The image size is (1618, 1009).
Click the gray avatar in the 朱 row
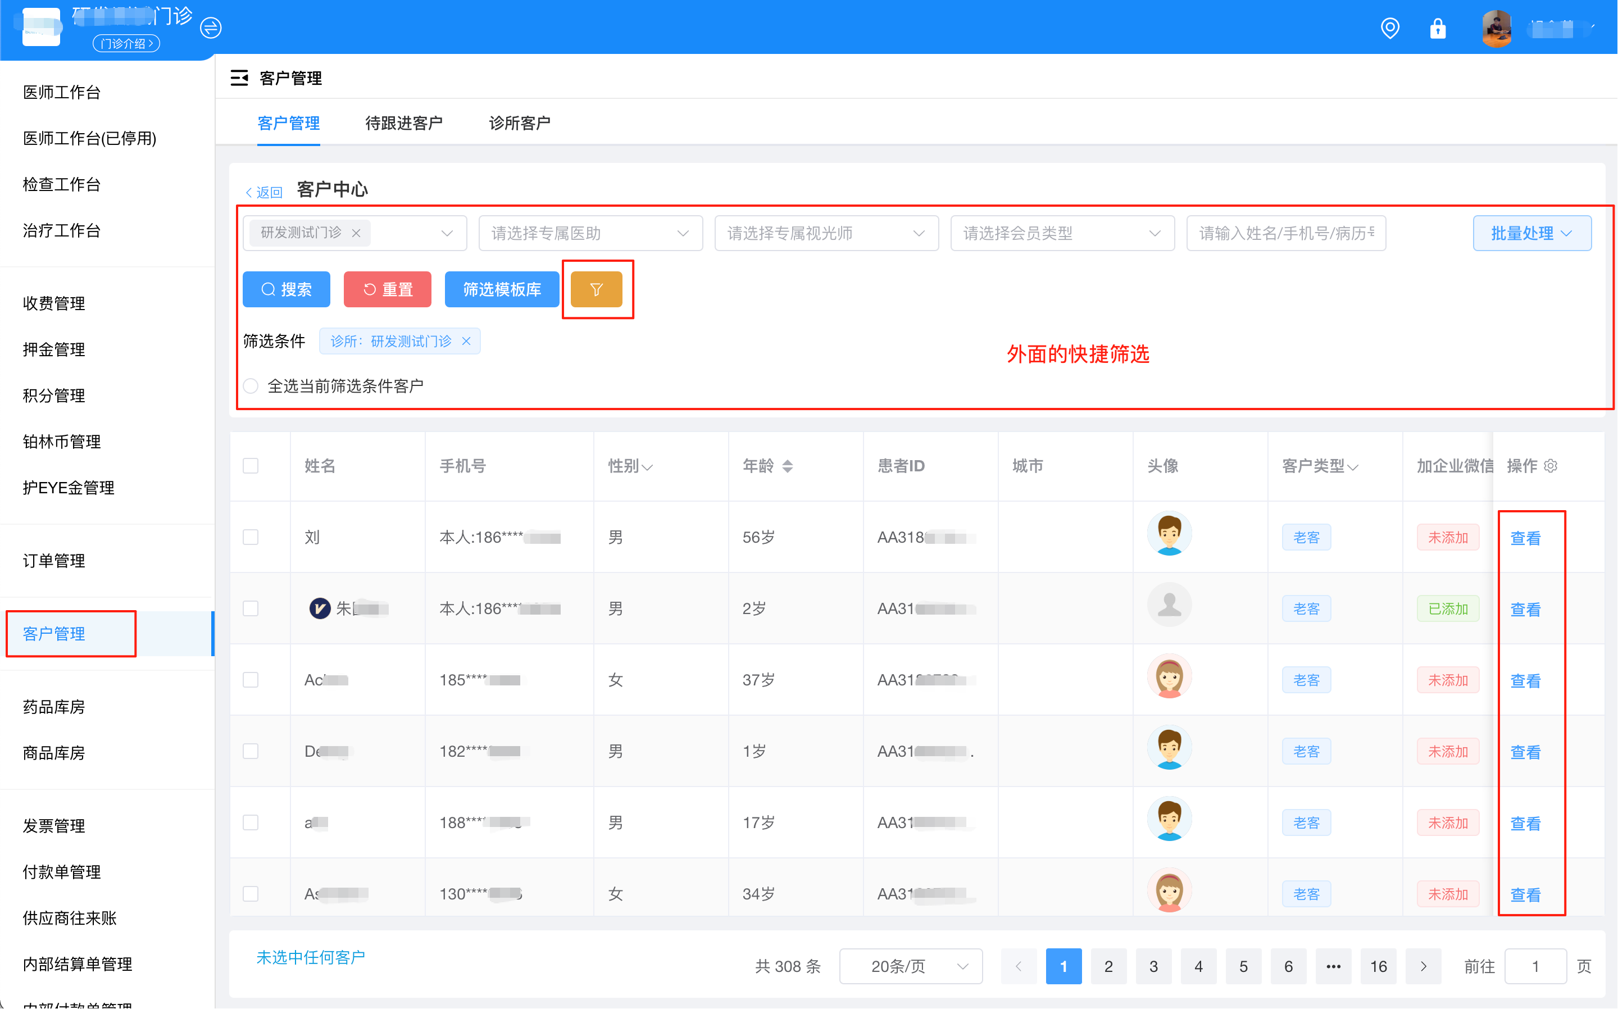pyautogui.click(x=1169, y=605)
